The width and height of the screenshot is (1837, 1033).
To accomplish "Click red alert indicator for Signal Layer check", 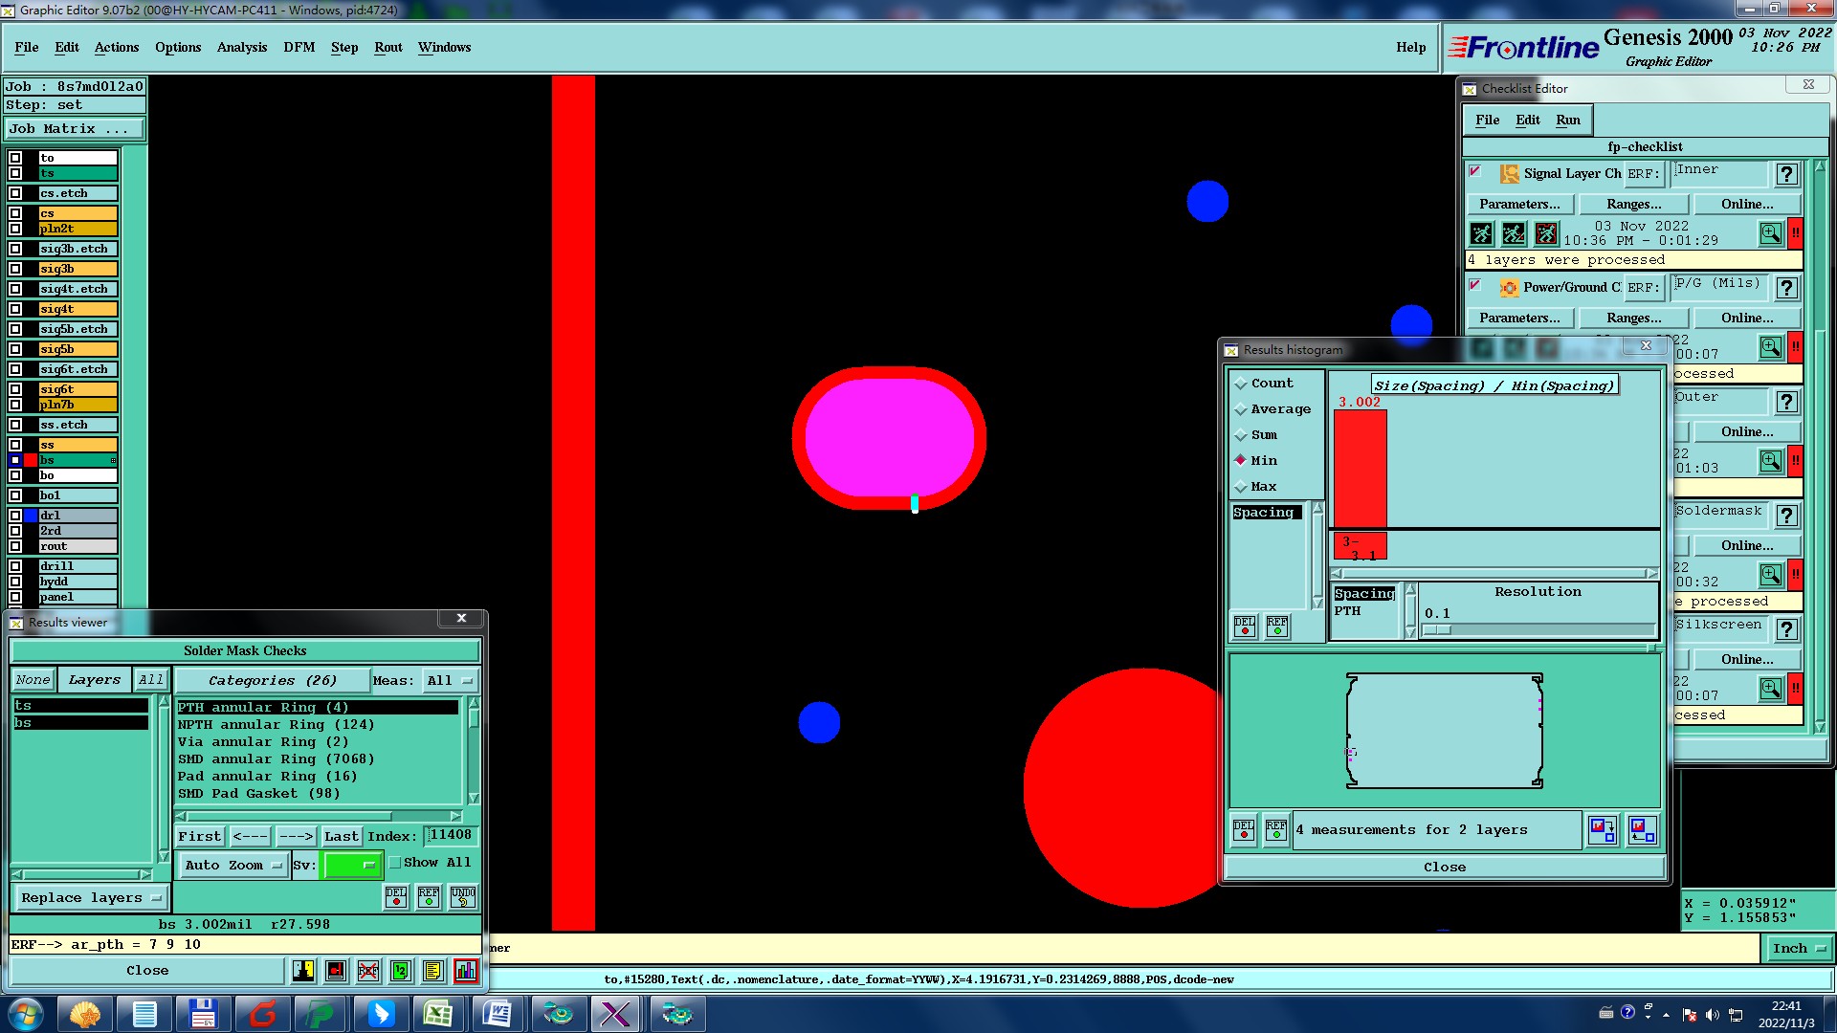I will 1796,233.
